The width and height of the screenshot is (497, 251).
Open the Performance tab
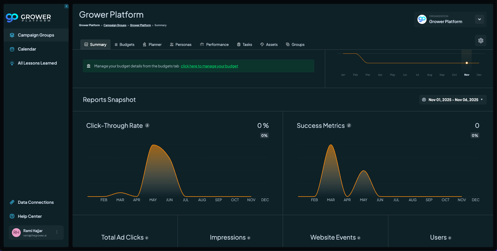214,45
